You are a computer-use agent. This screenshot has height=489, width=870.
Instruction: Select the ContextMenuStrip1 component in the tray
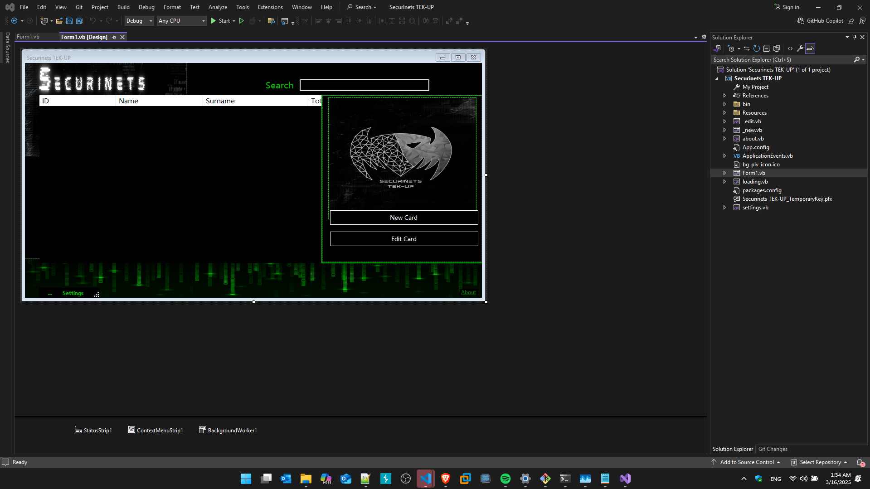coord(156,430)
